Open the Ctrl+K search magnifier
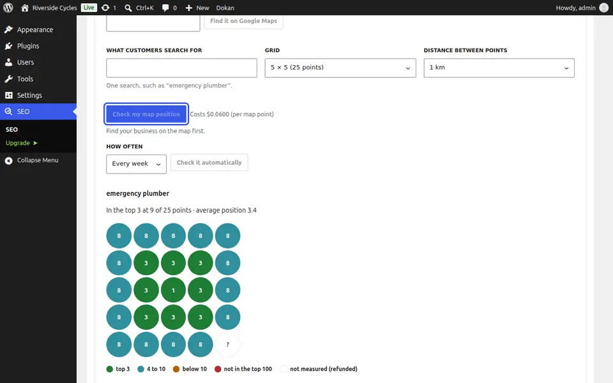613x383 pixels. pyautogui.click(x=128, y=8)
